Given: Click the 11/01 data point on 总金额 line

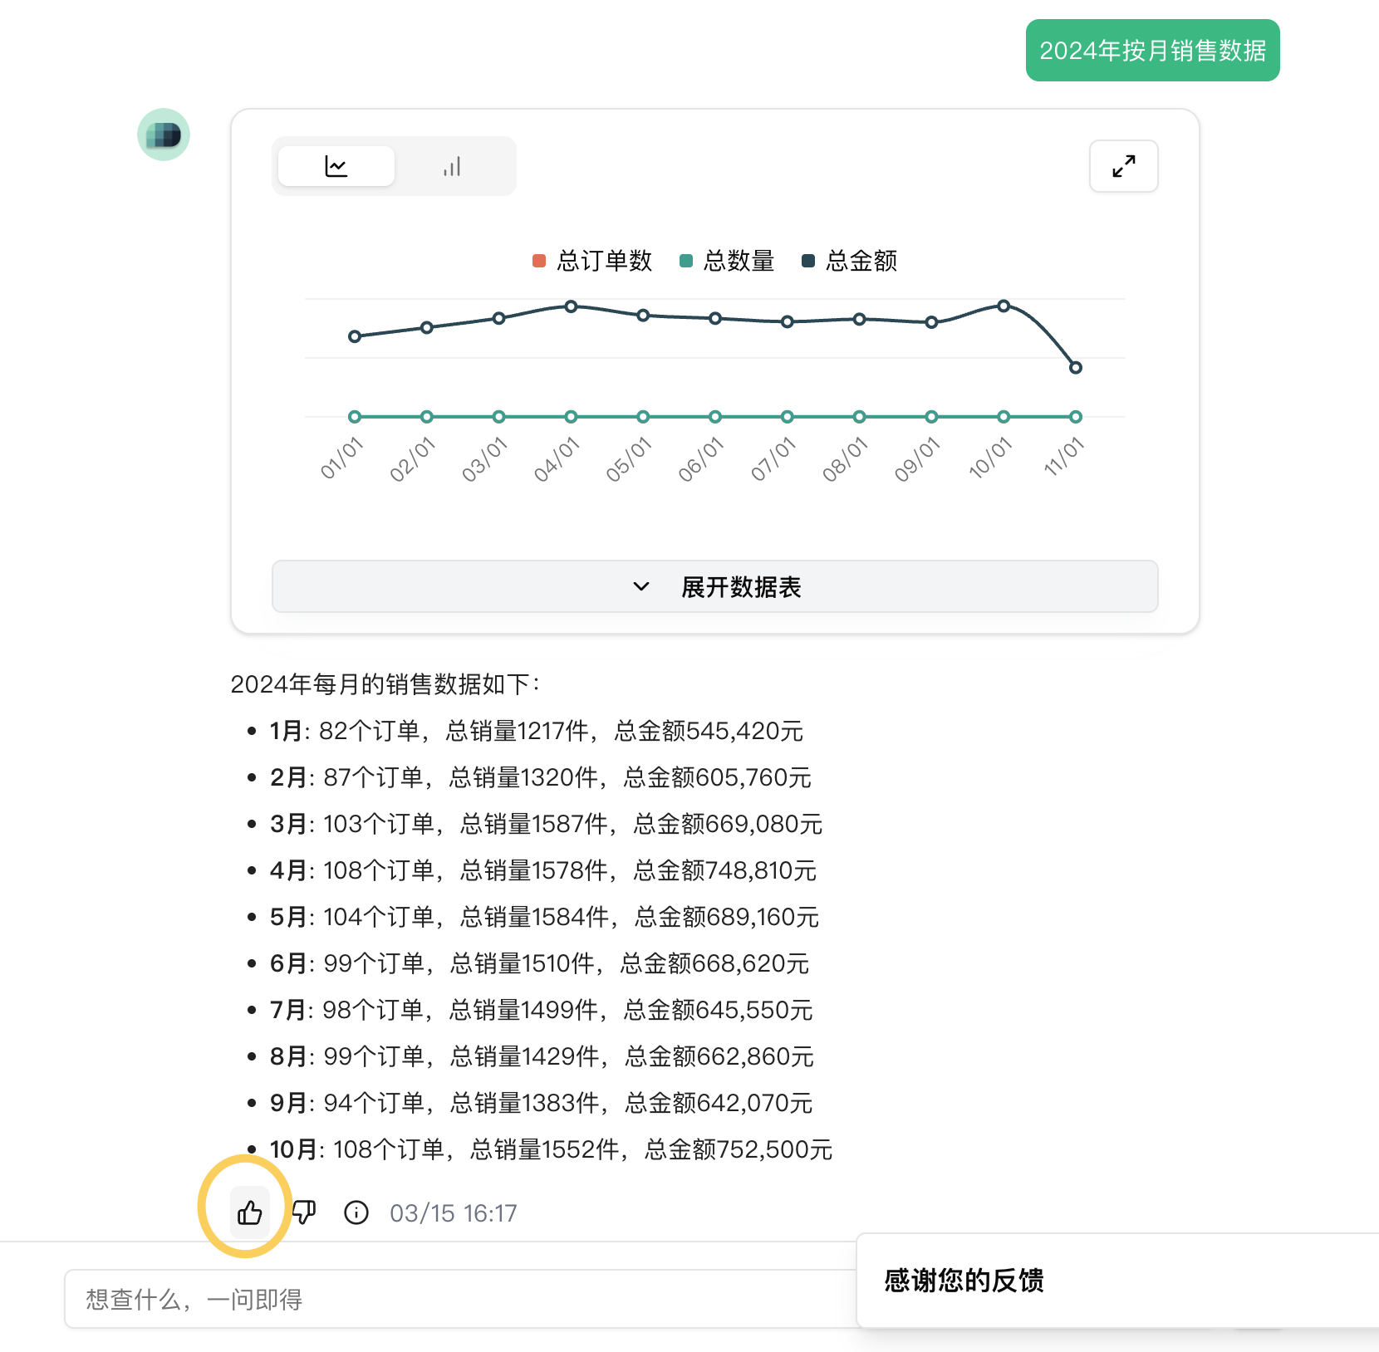Looking at the screenshot, I should point(1076,368).
